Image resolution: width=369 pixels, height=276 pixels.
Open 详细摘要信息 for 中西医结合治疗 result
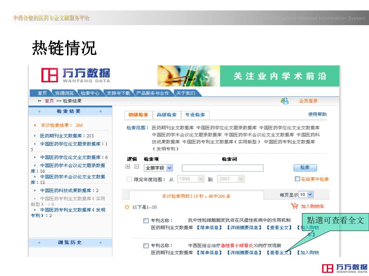pos(244,253)
